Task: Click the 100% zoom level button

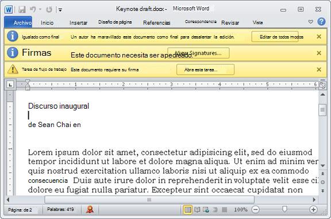Action: pyautogui.click(x=241, y=209)
